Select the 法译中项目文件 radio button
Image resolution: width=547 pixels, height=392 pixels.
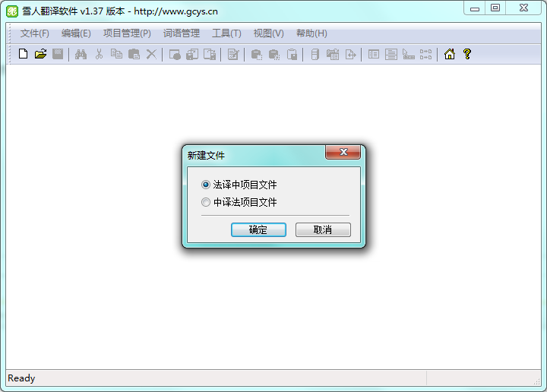coord(206,185)
